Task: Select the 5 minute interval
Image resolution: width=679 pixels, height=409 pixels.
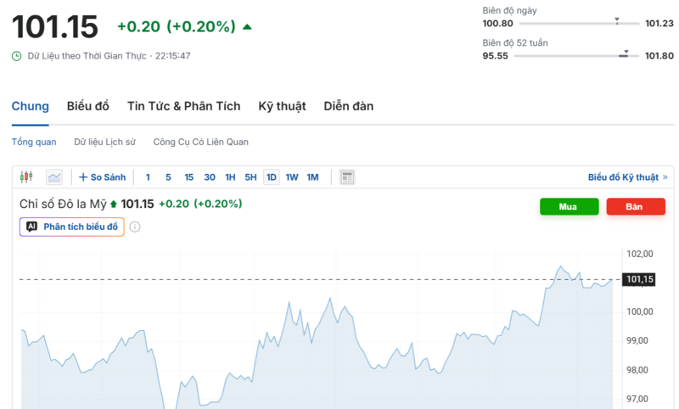Action: [168, 177]
